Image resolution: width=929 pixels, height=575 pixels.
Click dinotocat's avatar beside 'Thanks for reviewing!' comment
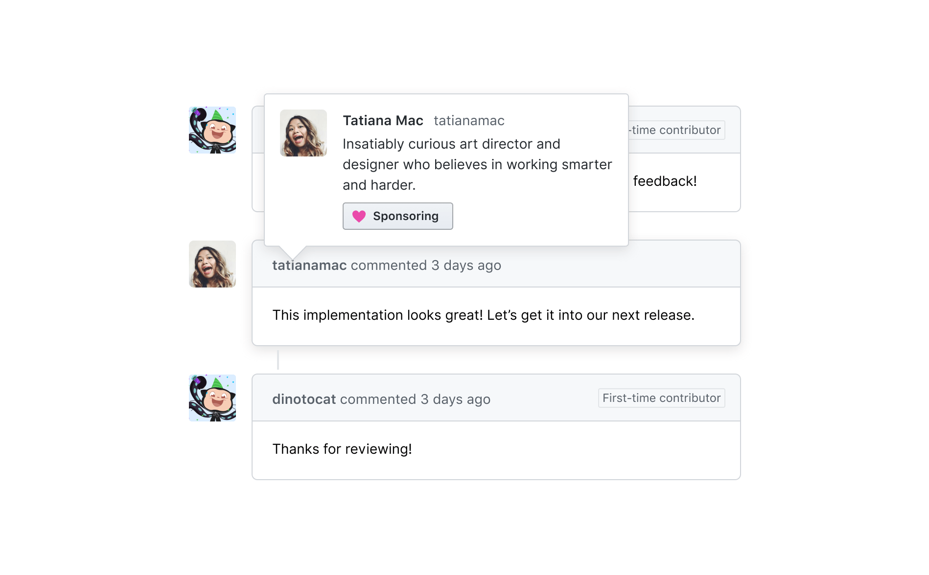pyautogui.click(x=212, y=398)
